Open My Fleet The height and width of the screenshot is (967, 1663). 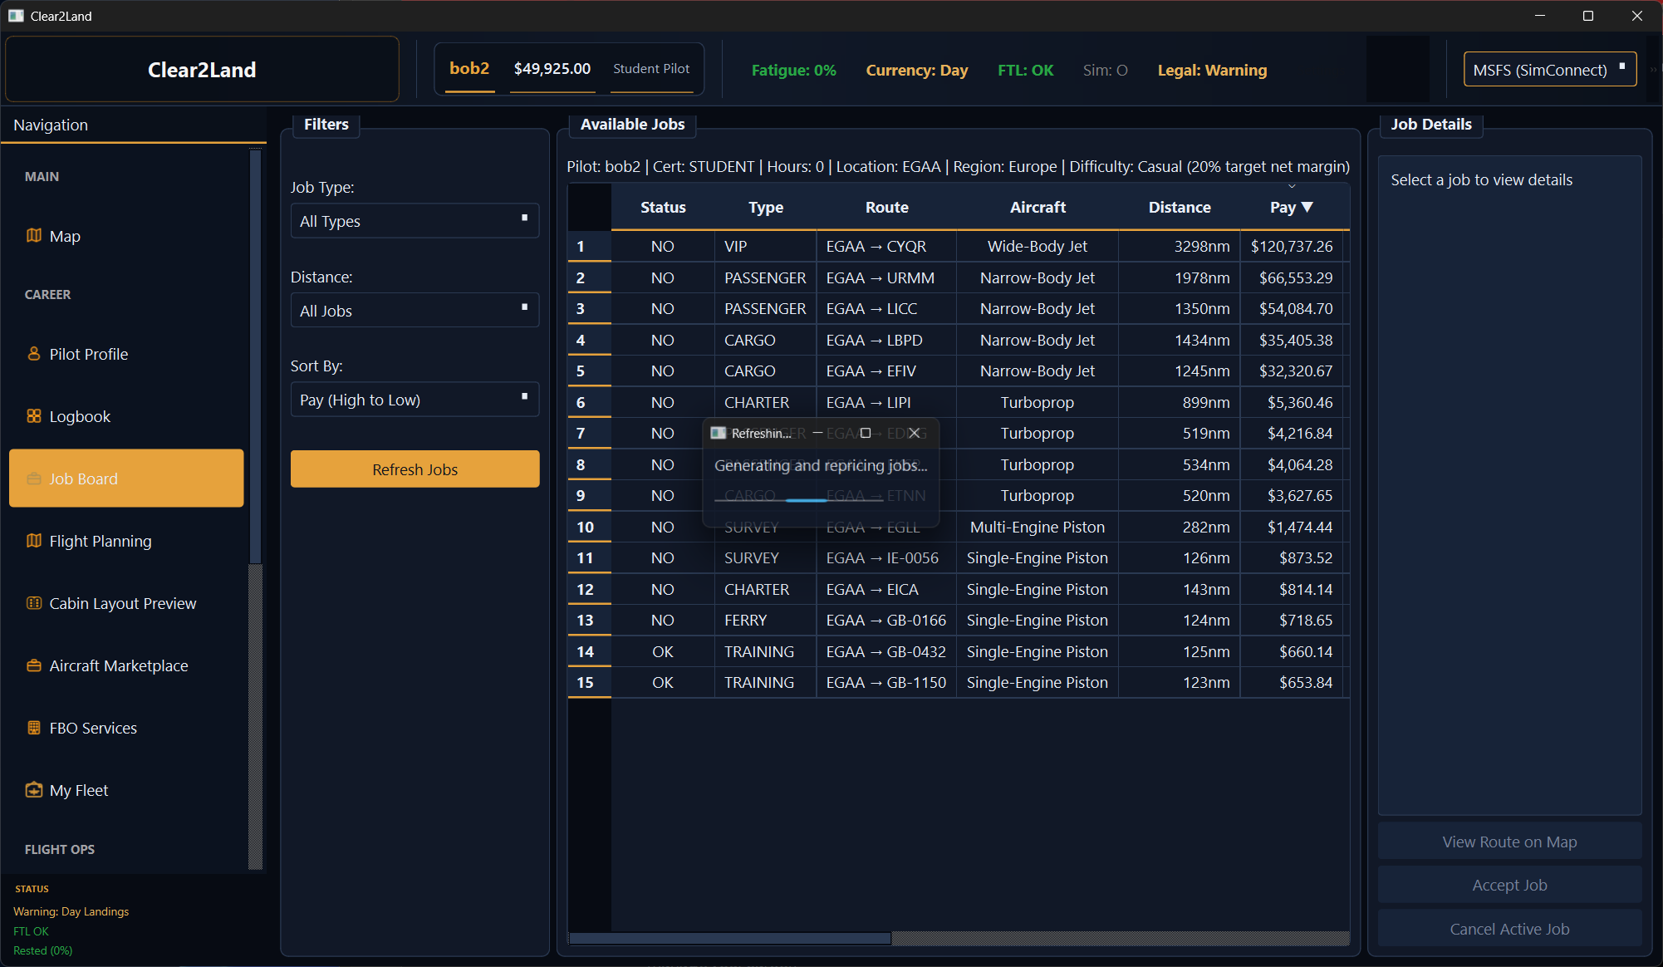pos(78,790)
